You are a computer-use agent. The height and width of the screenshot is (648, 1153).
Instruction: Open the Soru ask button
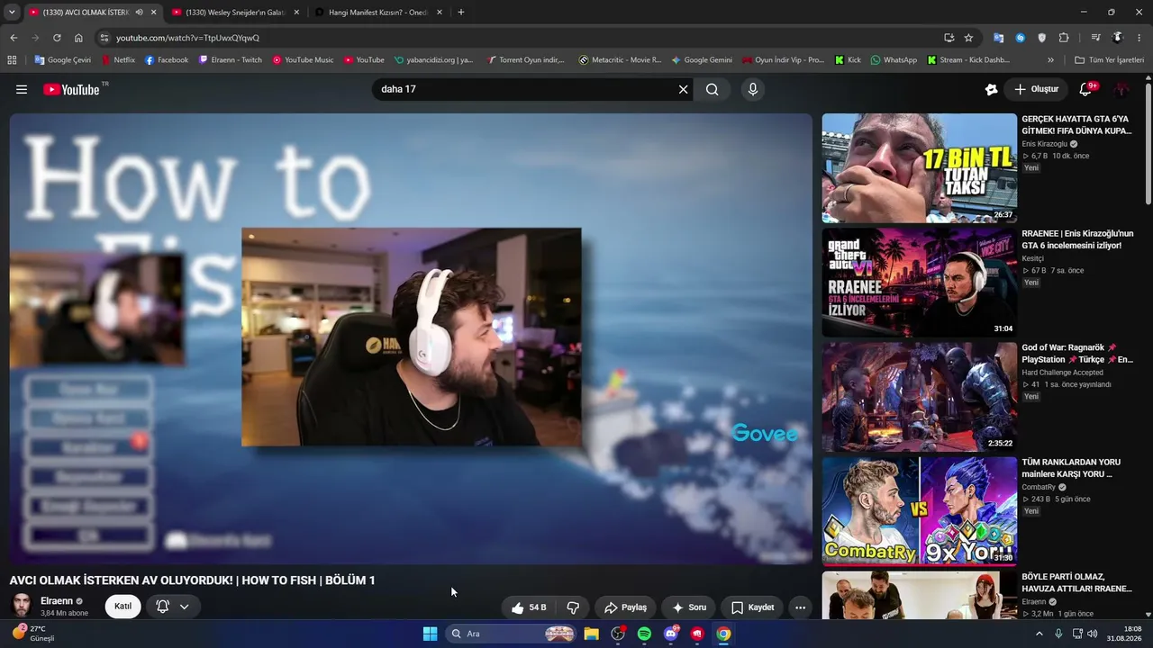click(689, 607)
